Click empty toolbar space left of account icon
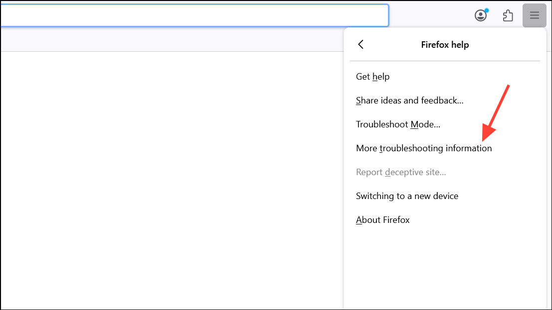552x310 pixels. click(429, 16)
